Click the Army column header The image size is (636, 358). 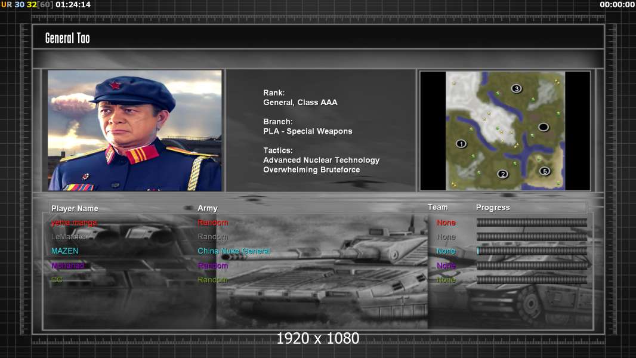208,208
